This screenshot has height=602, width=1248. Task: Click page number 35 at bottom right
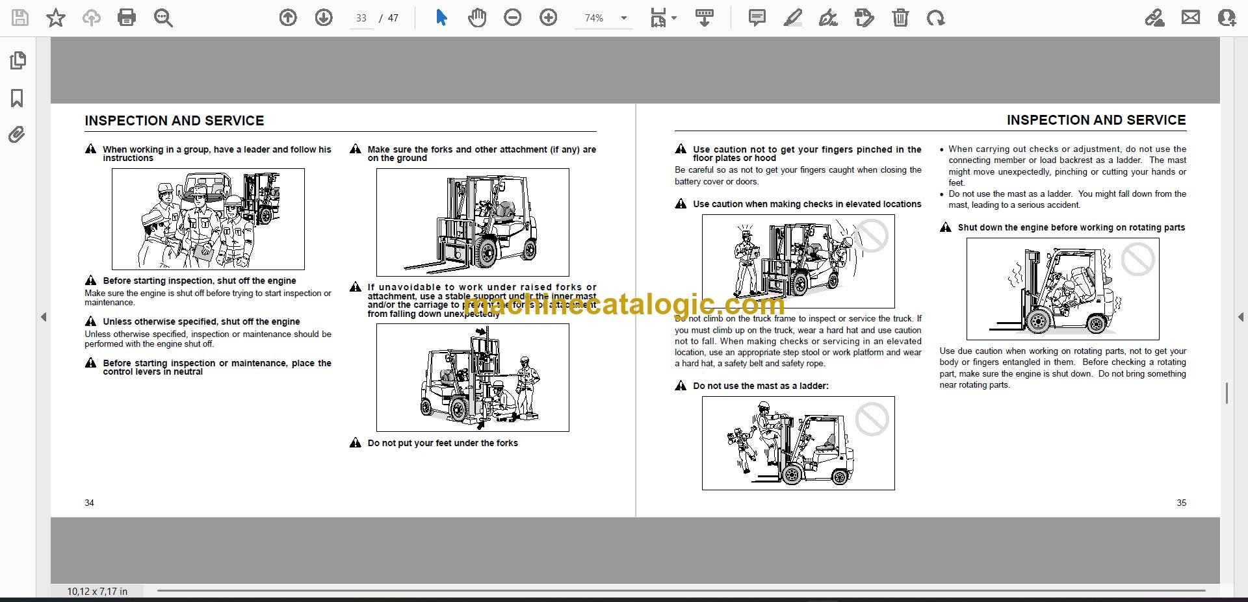1182,503
